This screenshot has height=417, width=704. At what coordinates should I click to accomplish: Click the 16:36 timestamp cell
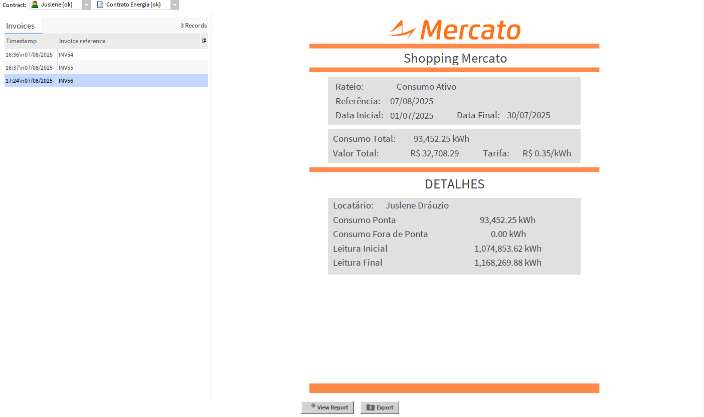point(31,55)
